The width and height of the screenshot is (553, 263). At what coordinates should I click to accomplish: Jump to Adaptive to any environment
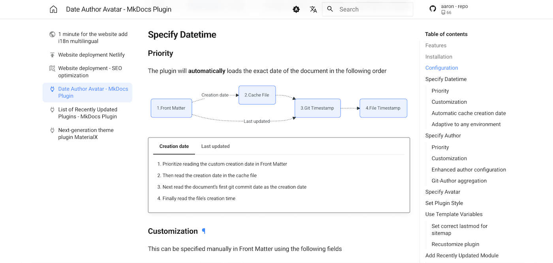(466, 124)
